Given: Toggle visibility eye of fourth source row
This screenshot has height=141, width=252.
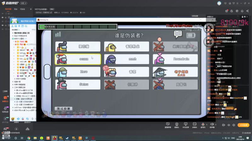Looking at the screenshot, I should (x=3, y=25).
